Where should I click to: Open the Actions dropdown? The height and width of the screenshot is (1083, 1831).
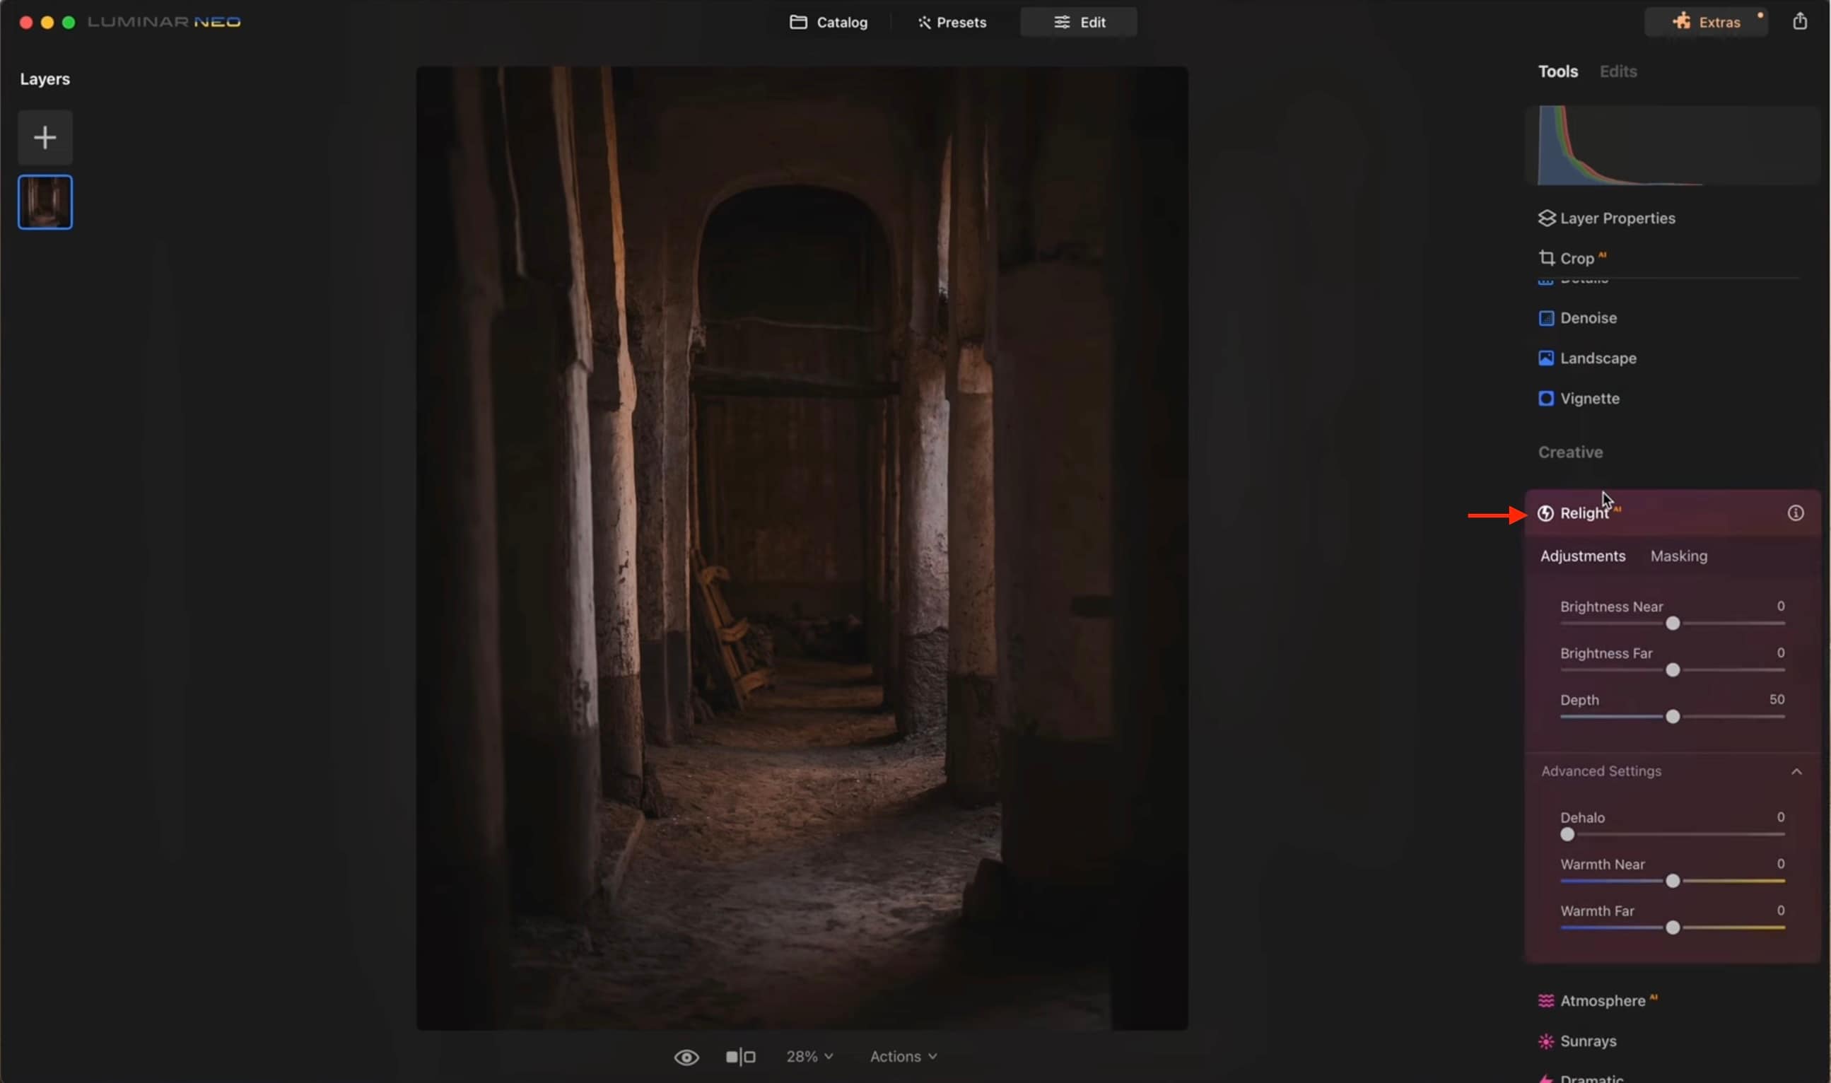click(x=903, y=1056)
